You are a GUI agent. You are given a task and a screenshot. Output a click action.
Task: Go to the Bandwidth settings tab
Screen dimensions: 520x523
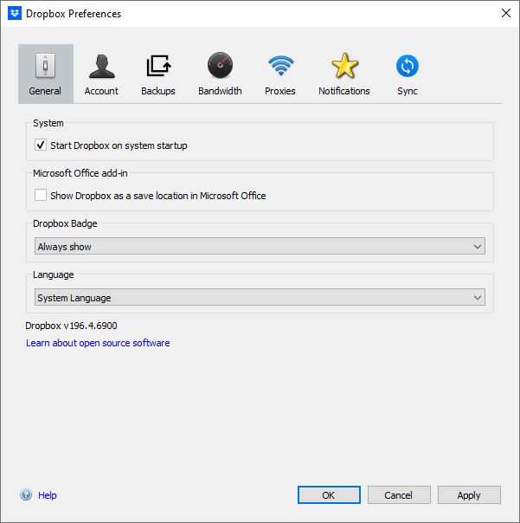pyautogui.click(x=220, y=74)
